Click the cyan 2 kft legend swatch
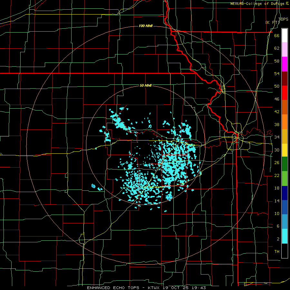The image size is (290, 290). [285, 236]
